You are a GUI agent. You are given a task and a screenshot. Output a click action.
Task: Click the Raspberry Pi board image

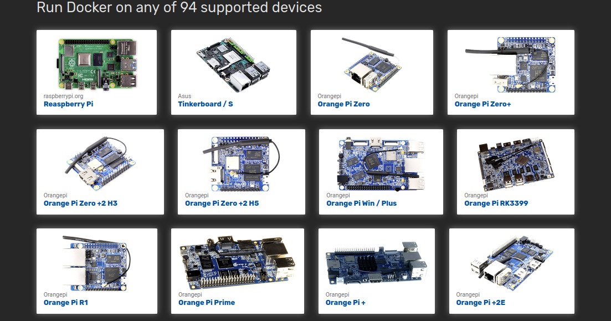tap(97, 64)
